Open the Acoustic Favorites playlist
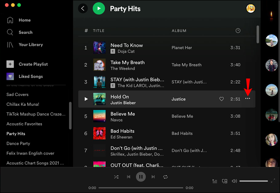The width and height of the screenshot is (280, 193). [x=24, y=124]
